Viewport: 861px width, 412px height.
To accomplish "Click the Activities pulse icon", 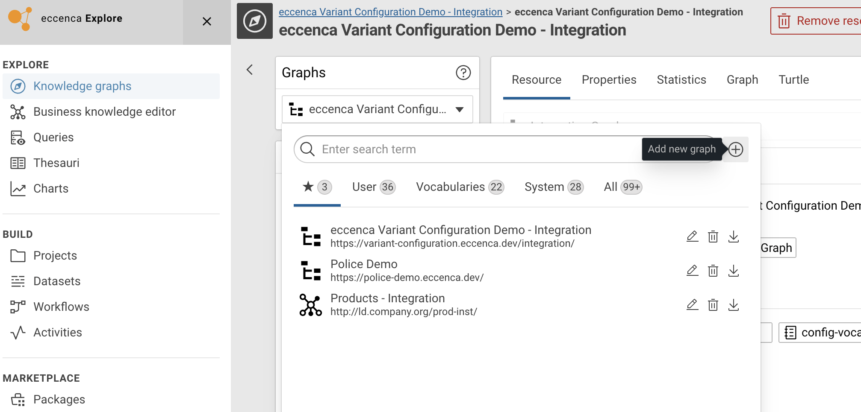I will click(18, 333).
